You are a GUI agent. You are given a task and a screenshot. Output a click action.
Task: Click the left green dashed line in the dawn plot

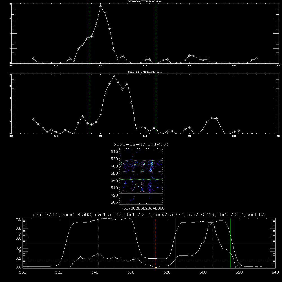point(90,33)
